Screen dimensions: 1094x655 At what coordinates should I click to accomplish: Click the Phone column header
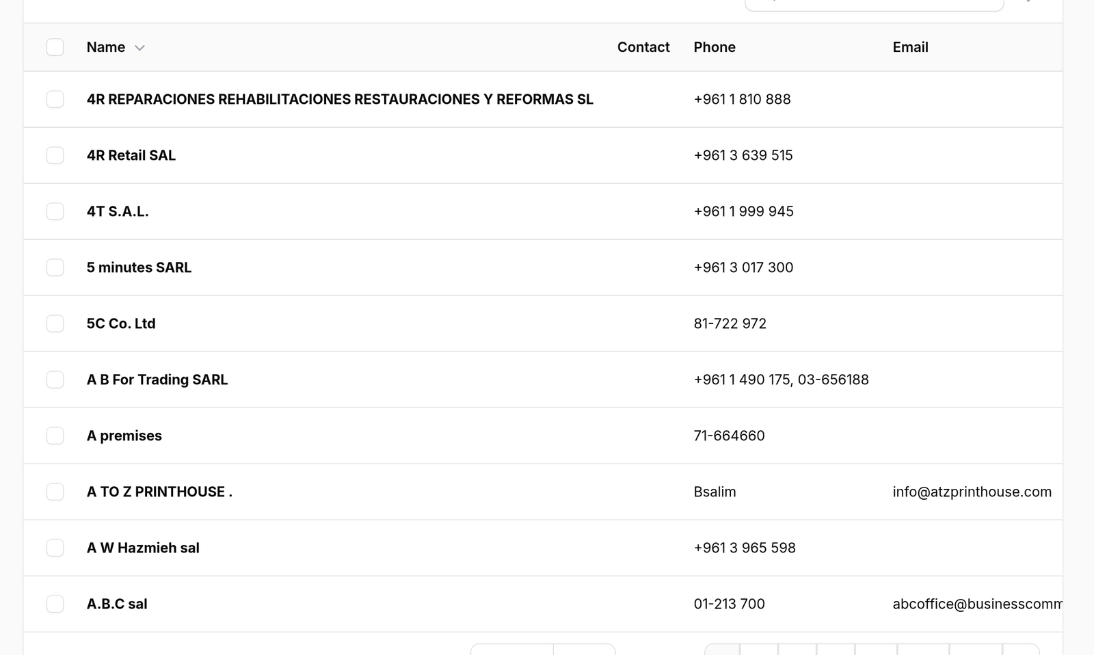pyautogui.click(x=715, y=47)
